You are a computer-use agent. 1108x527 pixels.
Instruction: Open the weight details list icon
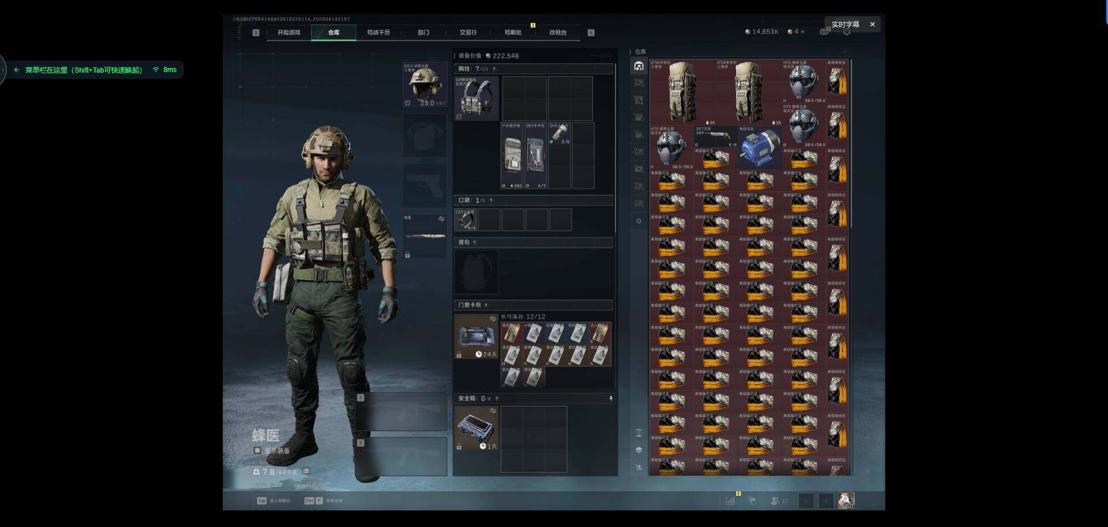tap(306, 471)
